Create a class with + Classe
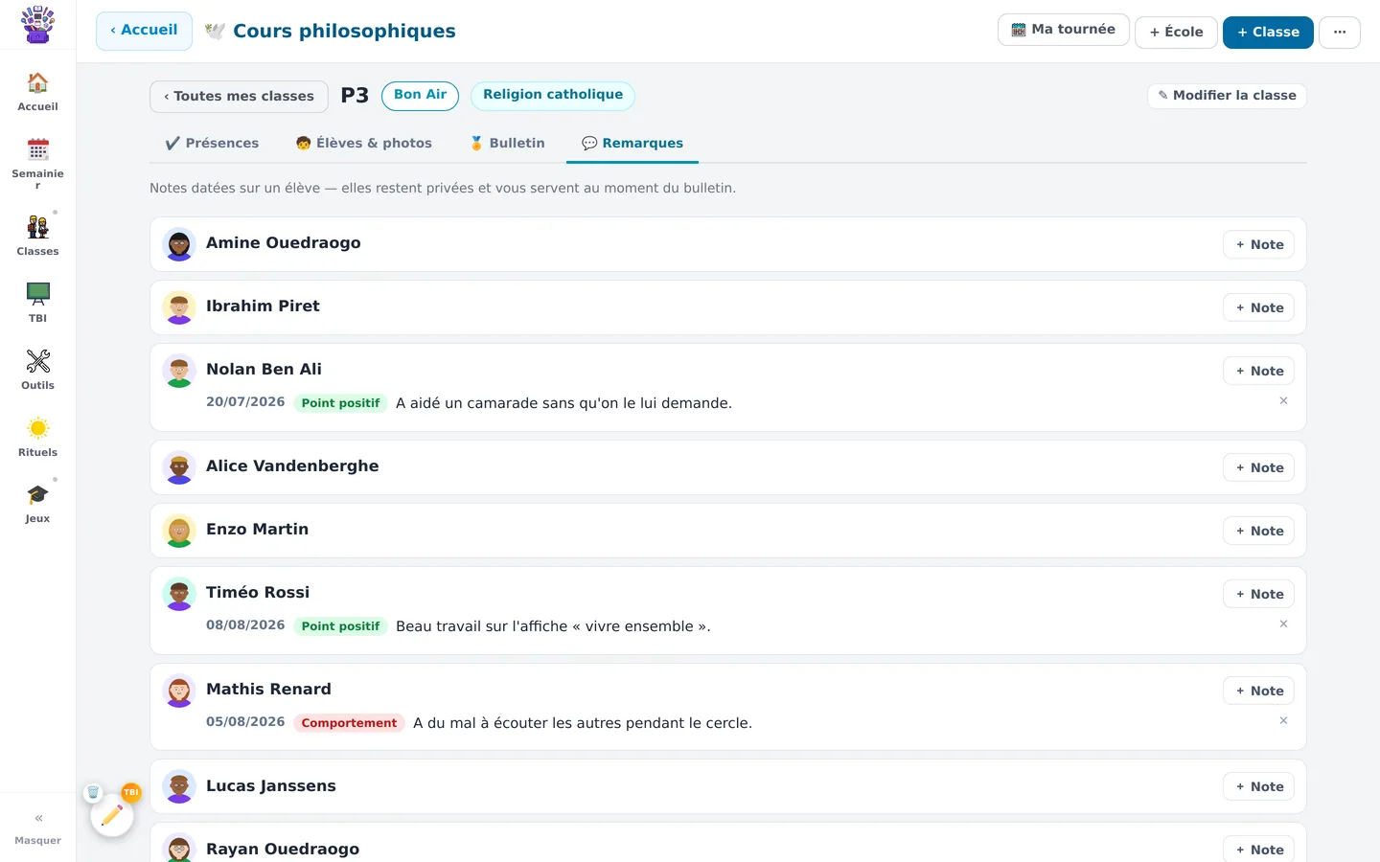The height and width of the screenshot is (862, 1380). pyautogui.click(x=1268, y=32)
